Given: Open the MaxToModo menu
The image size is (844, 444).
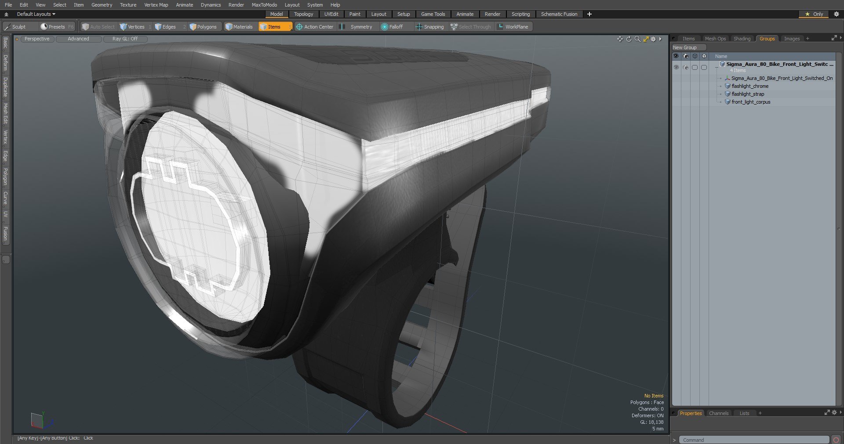Looking at the screenshot, I should pos(264,5).
